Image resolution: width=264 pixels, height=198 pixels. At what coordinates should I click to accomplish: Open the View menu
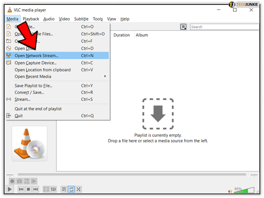[111, 19]
